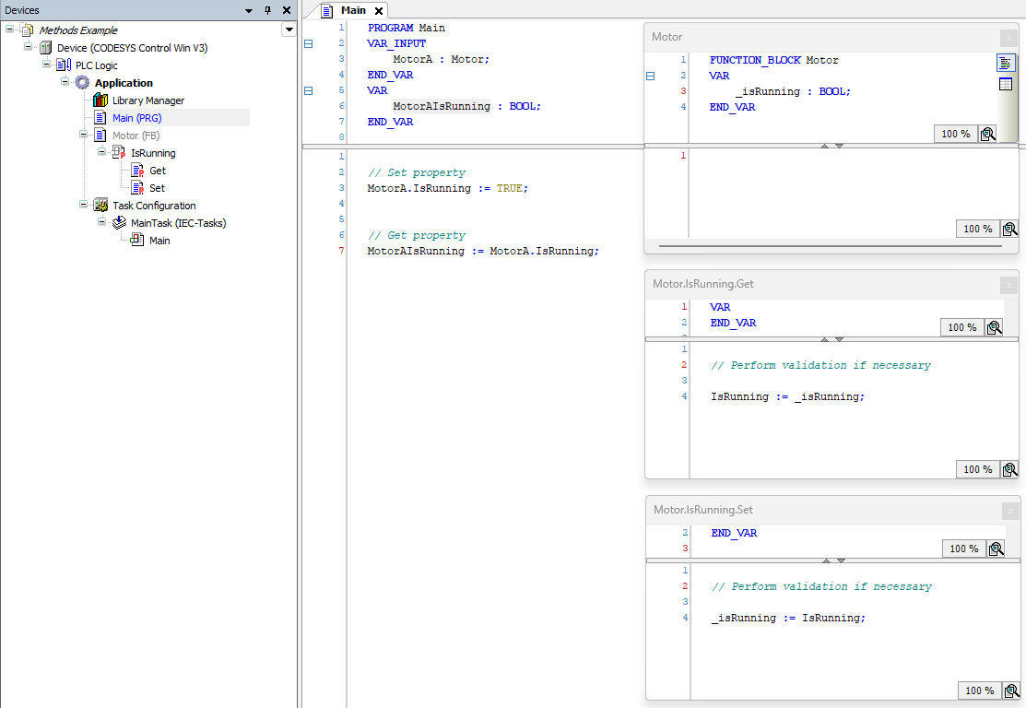Viewport: 1026px width, 708px height.
Task: Close the Main editor tab
Action: coord(379,11)
